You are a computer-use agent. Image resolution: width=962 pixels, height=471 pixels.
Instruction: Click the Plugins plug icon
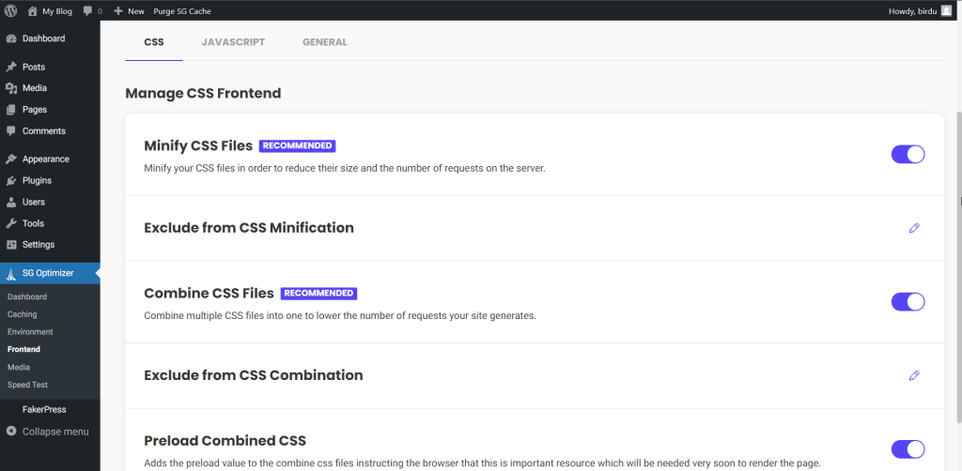tap(11, 181)
